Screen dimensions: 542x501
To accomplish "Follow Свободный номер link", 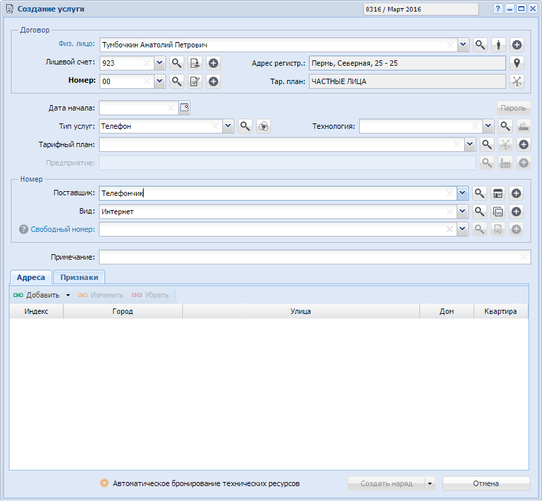I will coord(62,229).
